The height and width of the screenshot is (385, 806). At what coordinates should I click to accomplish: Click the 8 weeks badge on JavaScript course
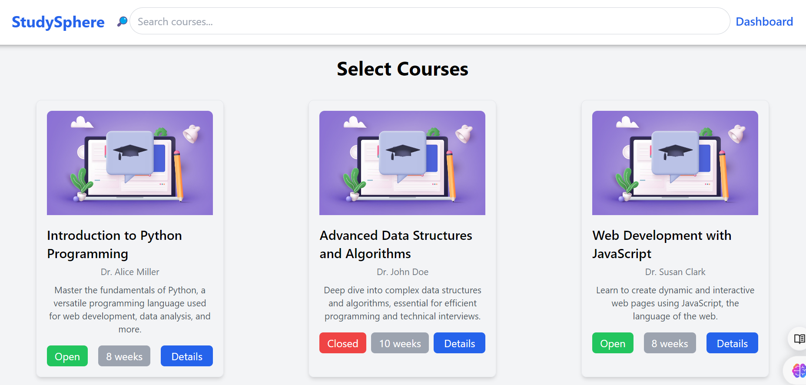pos(670,343)
